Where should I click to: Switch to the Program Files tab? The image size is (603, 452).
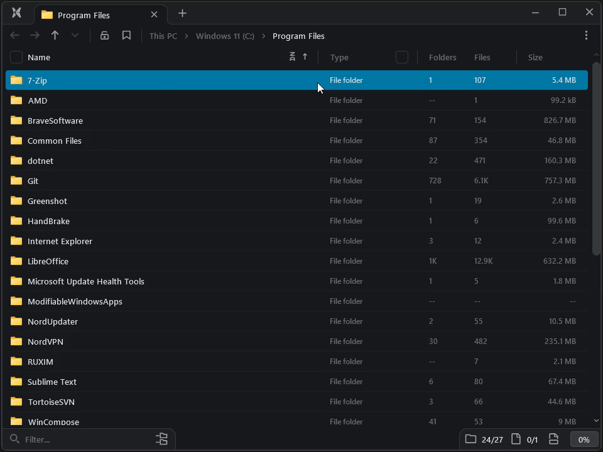(x=100, y=14)
